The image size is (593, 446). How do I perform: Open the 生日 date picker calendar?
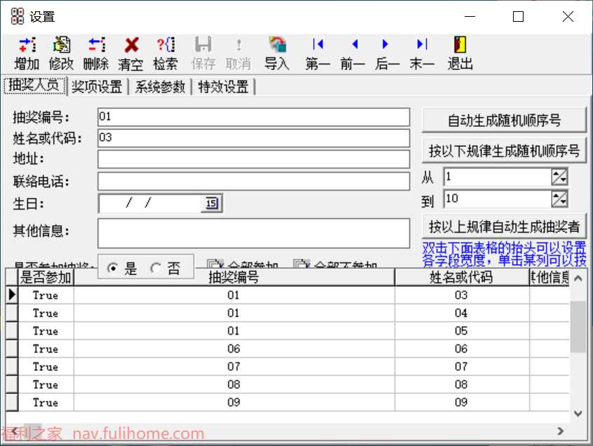point(211,204)
